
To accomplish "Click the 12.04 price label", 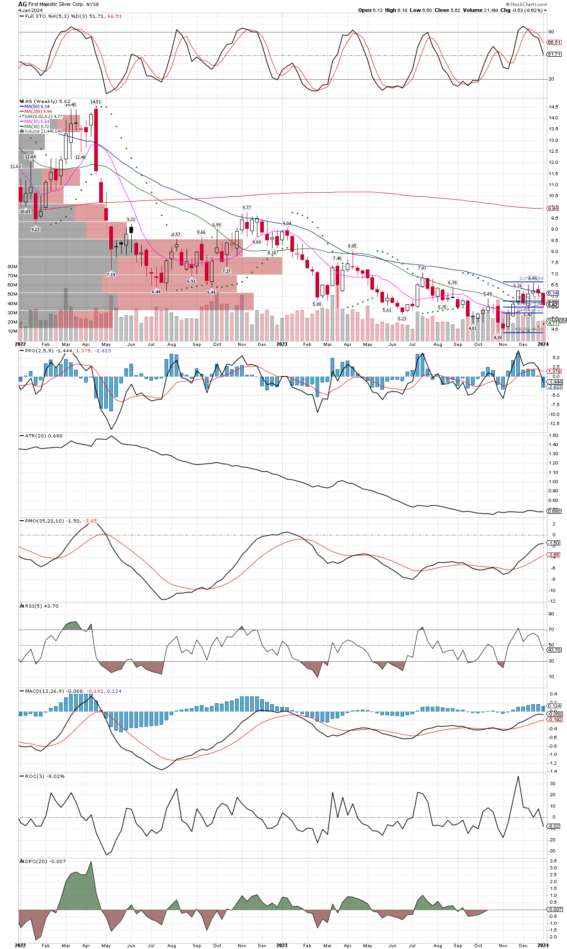I will click(30, 157).
